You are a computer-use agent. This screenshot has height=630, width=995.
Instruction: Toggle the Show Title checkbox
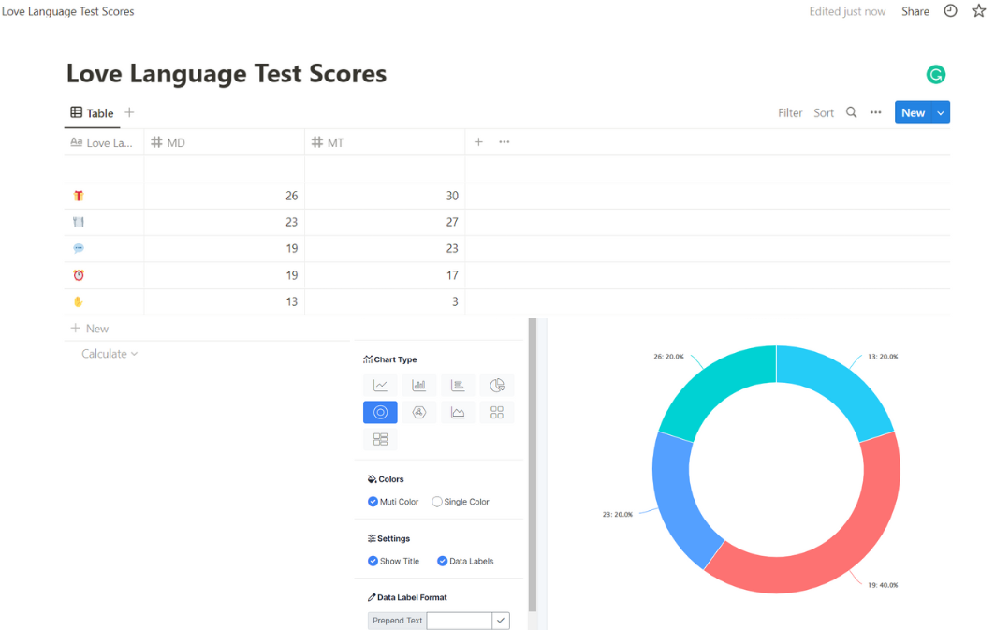click(373, 561)
